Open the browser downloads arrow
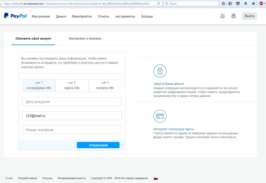This screenshot has height=183, width=266. coord(245,3)
